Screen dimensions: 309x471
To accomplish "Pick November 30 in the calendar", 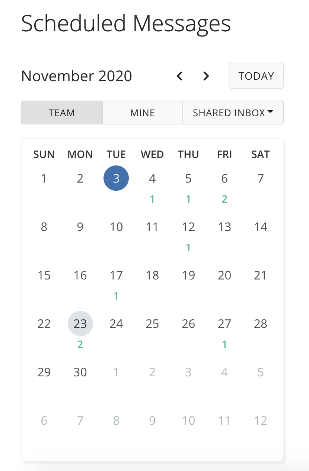I will [80, 372].
